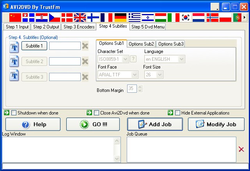
Task: Select the Poland flag language
Action: coord(225,18)
